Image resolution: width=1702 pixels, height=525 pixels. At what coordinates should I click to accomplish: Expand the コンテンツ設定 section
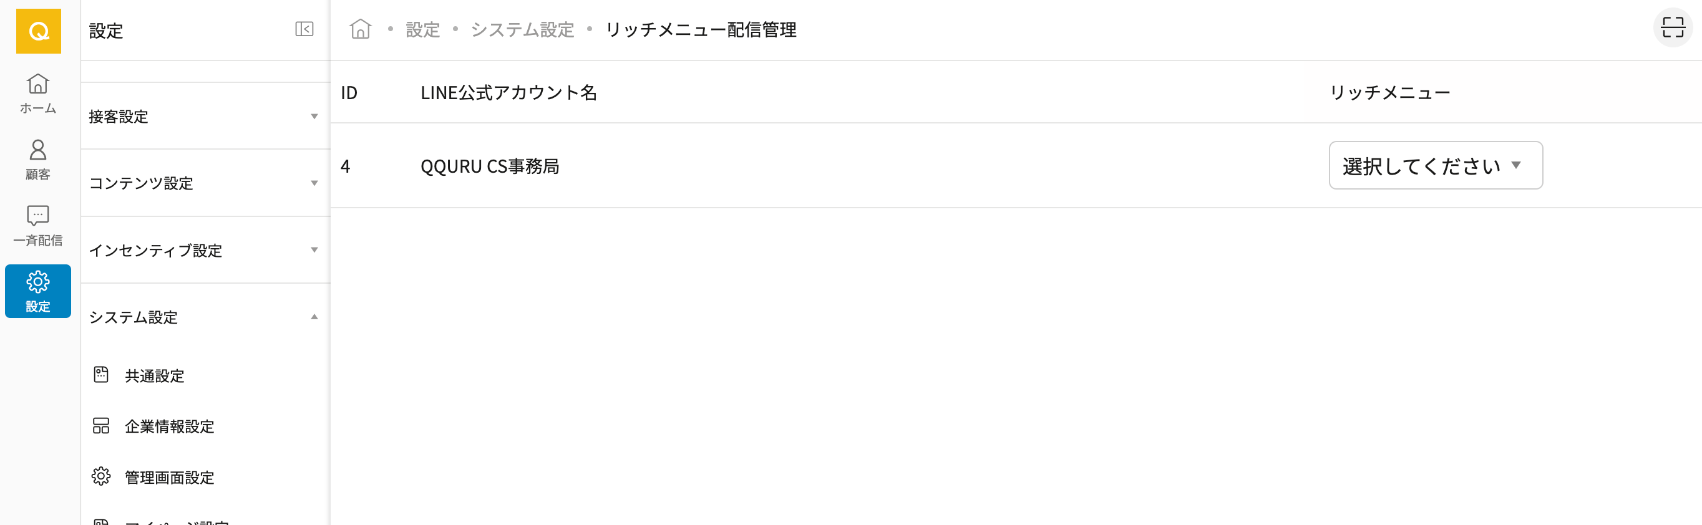click(204, 183)
